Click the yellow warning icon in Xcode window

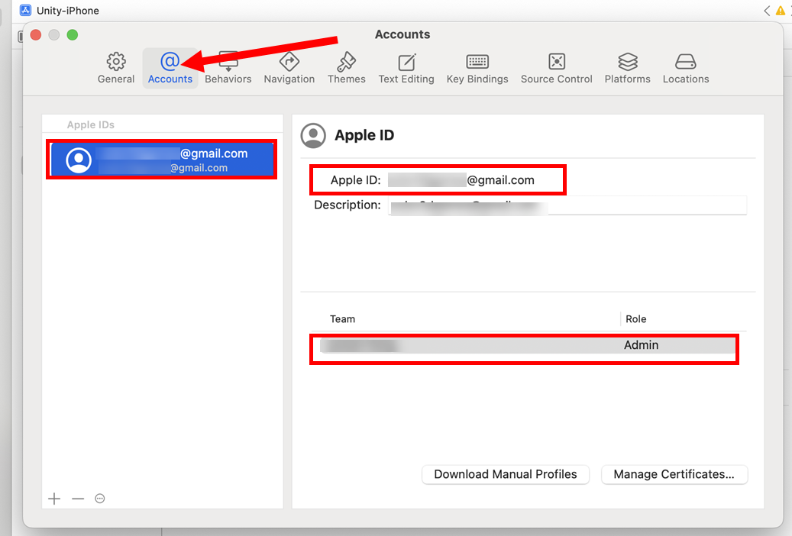781,11
